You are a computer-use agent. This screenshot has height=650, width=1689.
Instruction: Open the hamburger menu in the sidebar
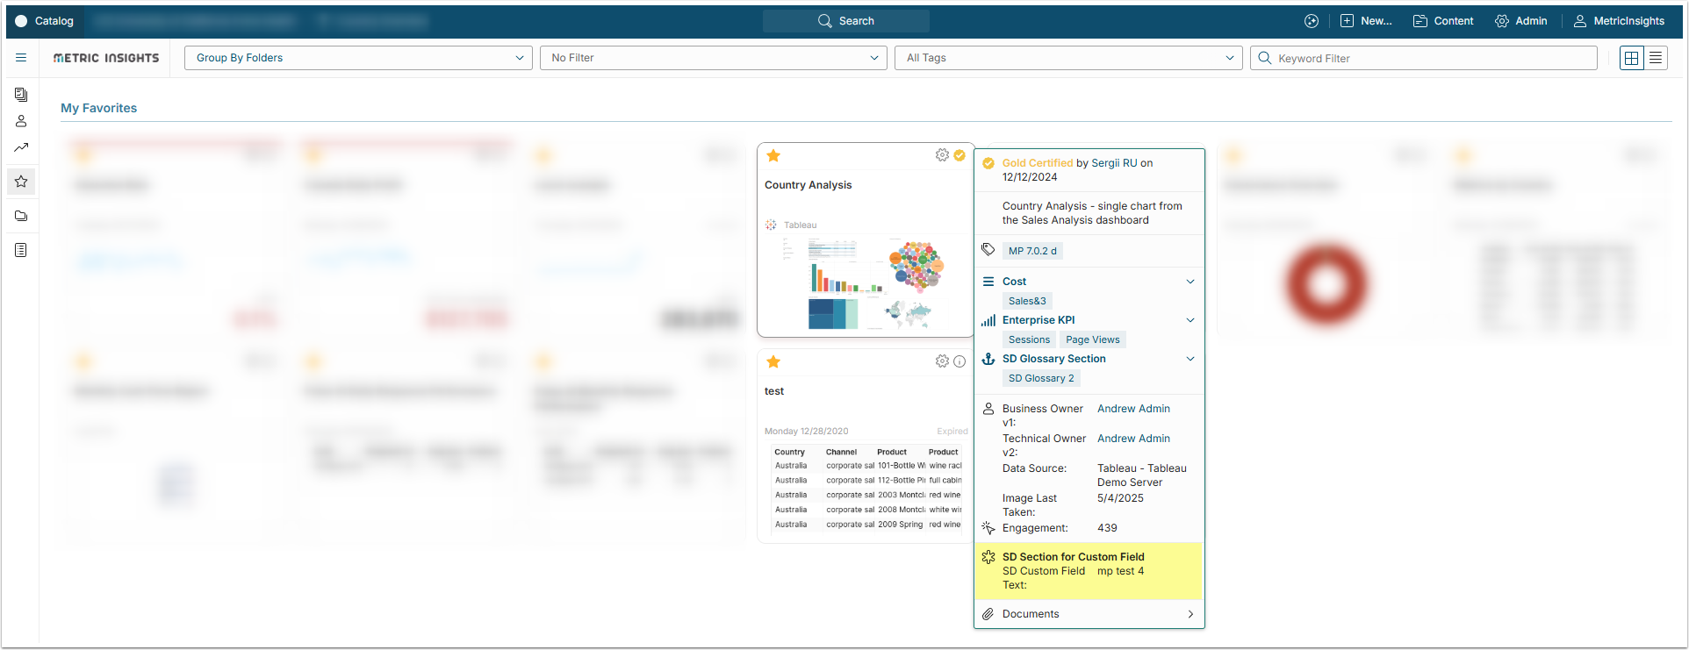pyautogui.click(x=21, y=58)
